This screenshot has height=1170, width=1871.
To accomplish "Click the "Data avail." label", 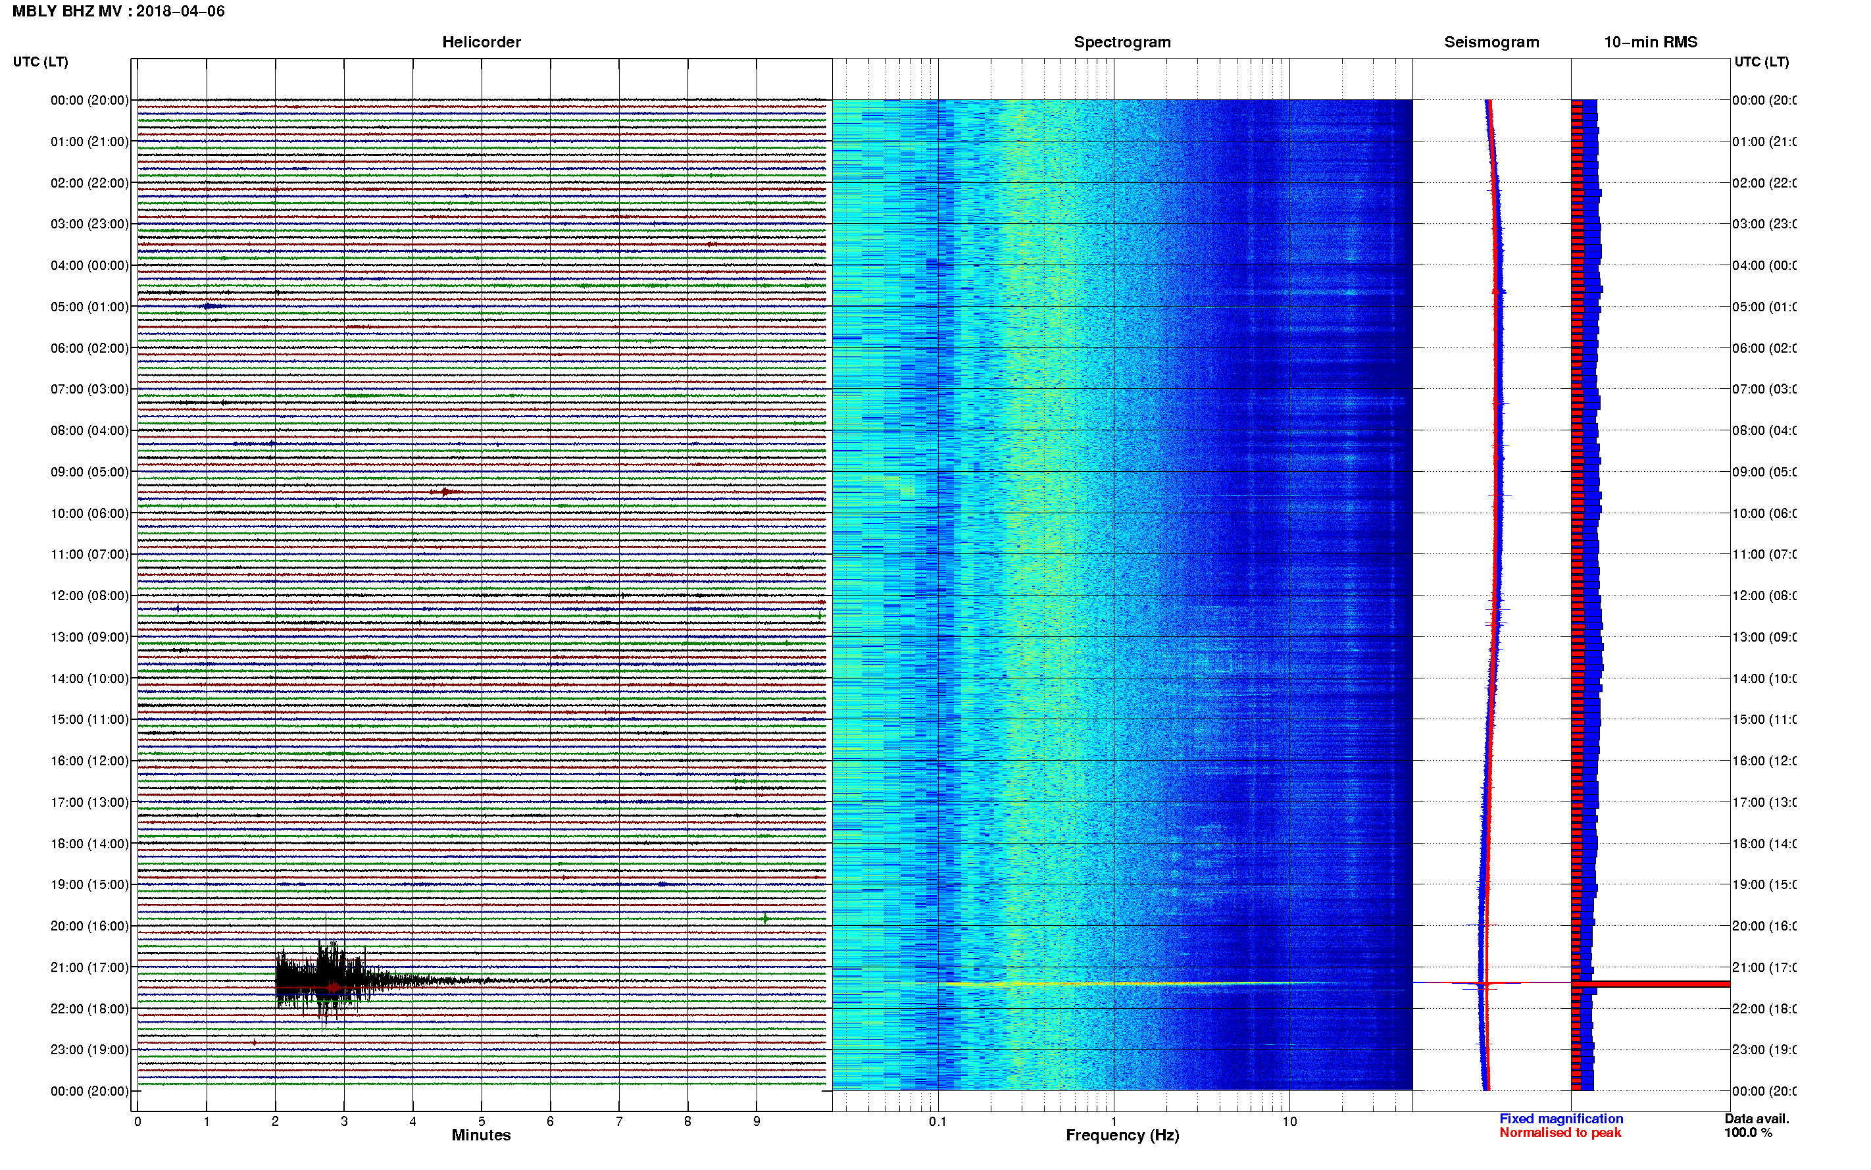I will pos(1757,1119).
